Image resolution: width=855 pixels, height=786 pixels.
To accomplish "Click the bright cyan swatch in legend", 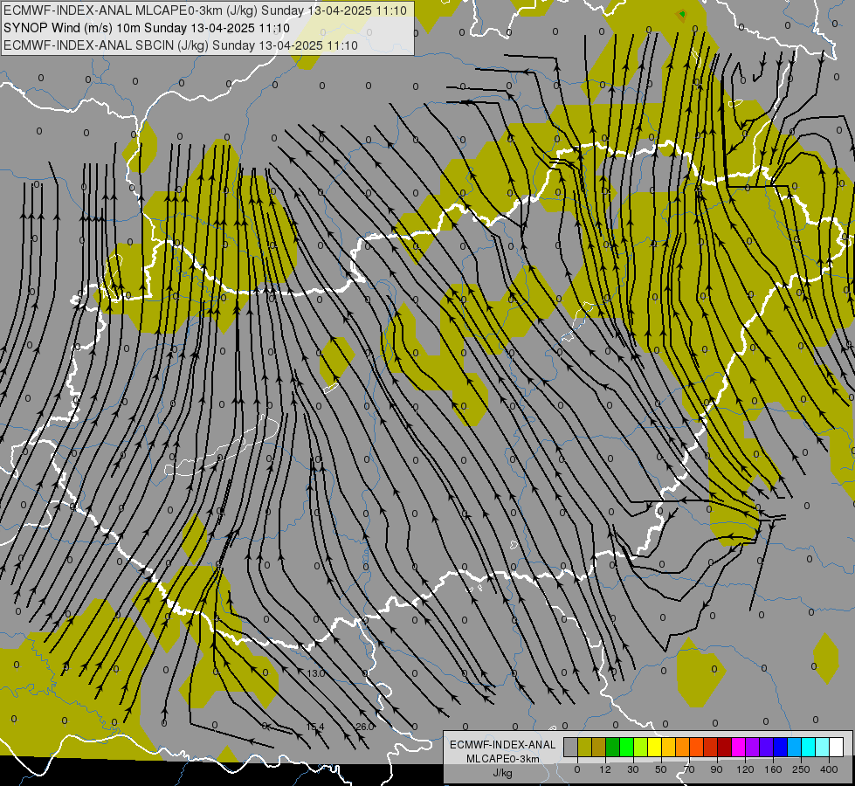I will pos(808,747).
